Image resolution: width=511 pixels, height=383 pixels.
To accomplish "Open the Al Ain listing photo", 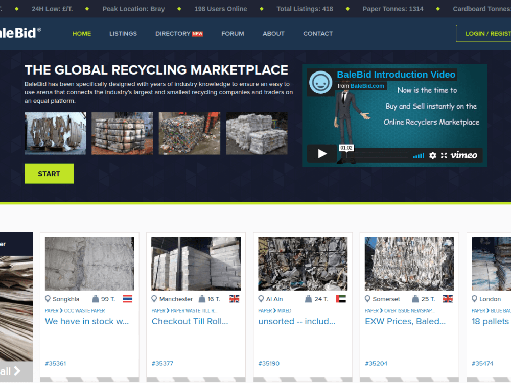I will pos(303,264).
